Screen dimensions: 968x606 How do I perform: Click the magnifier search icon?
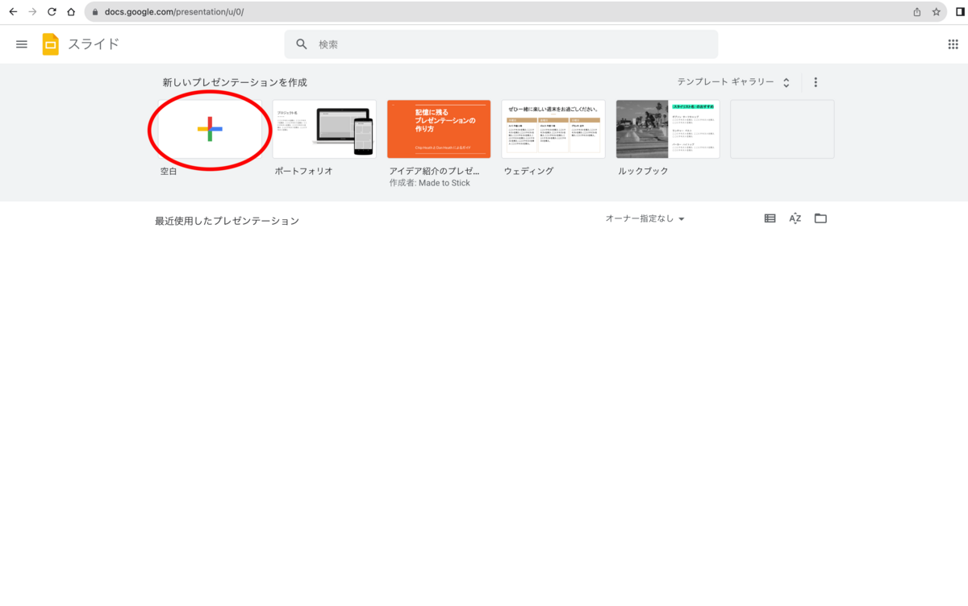coord(302,44)
